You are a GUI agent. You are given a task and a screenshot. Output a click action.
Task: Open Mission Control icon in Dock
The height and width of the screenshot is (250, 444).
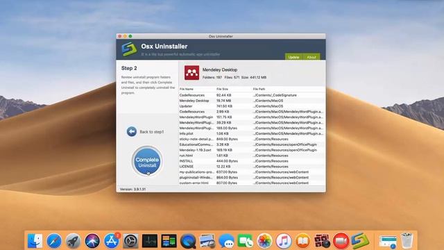[x=169, y=241]
